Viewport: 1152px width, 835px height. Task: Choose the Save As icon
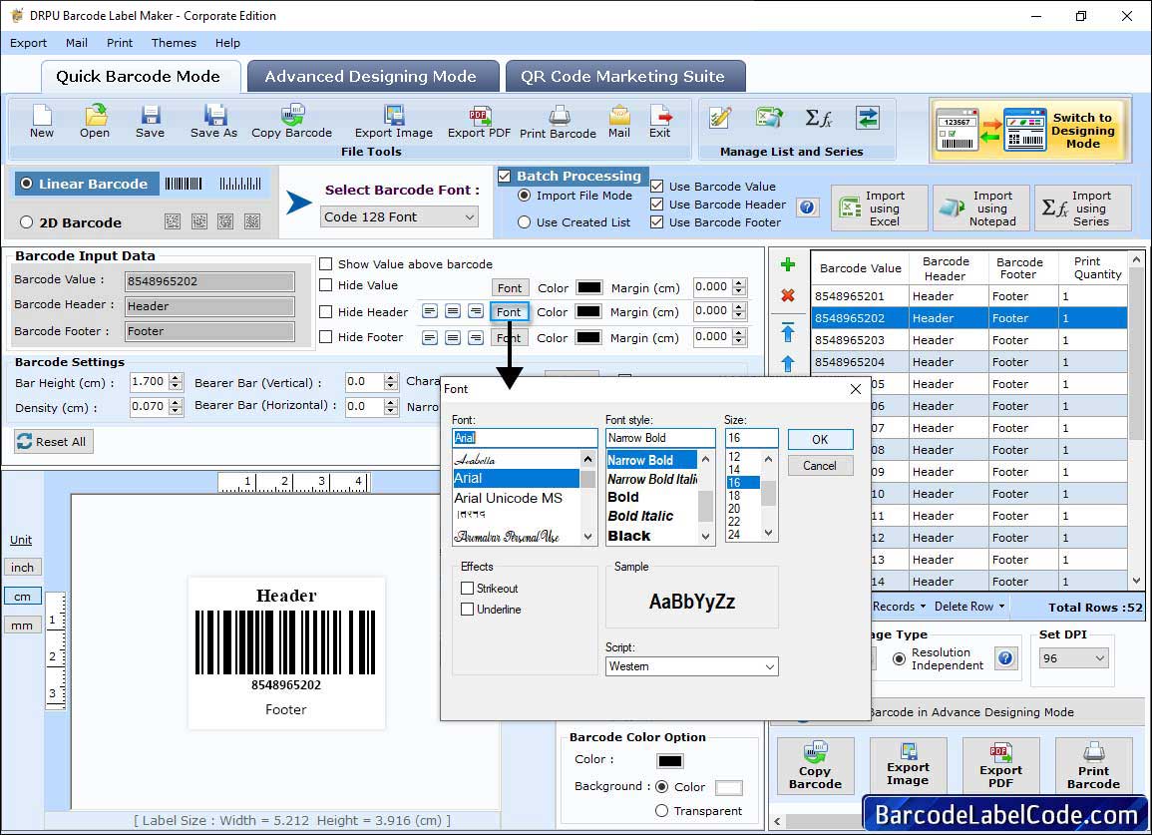(213, 122)
